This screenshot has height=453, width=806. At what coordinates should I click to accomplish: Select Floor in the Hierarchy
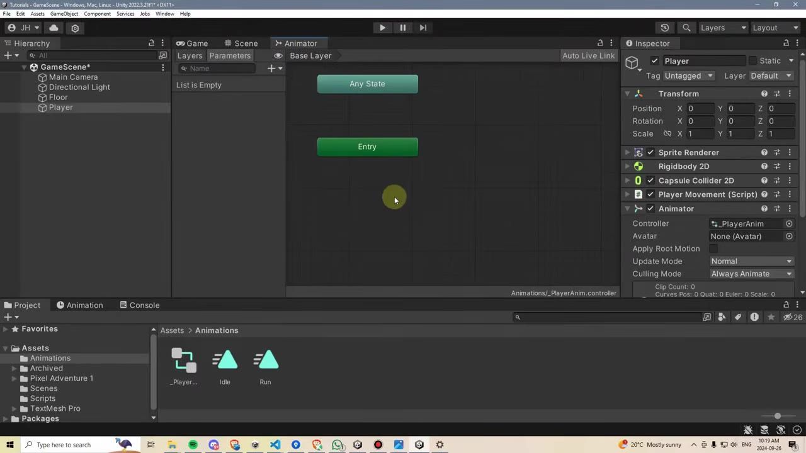pos(58,98)
